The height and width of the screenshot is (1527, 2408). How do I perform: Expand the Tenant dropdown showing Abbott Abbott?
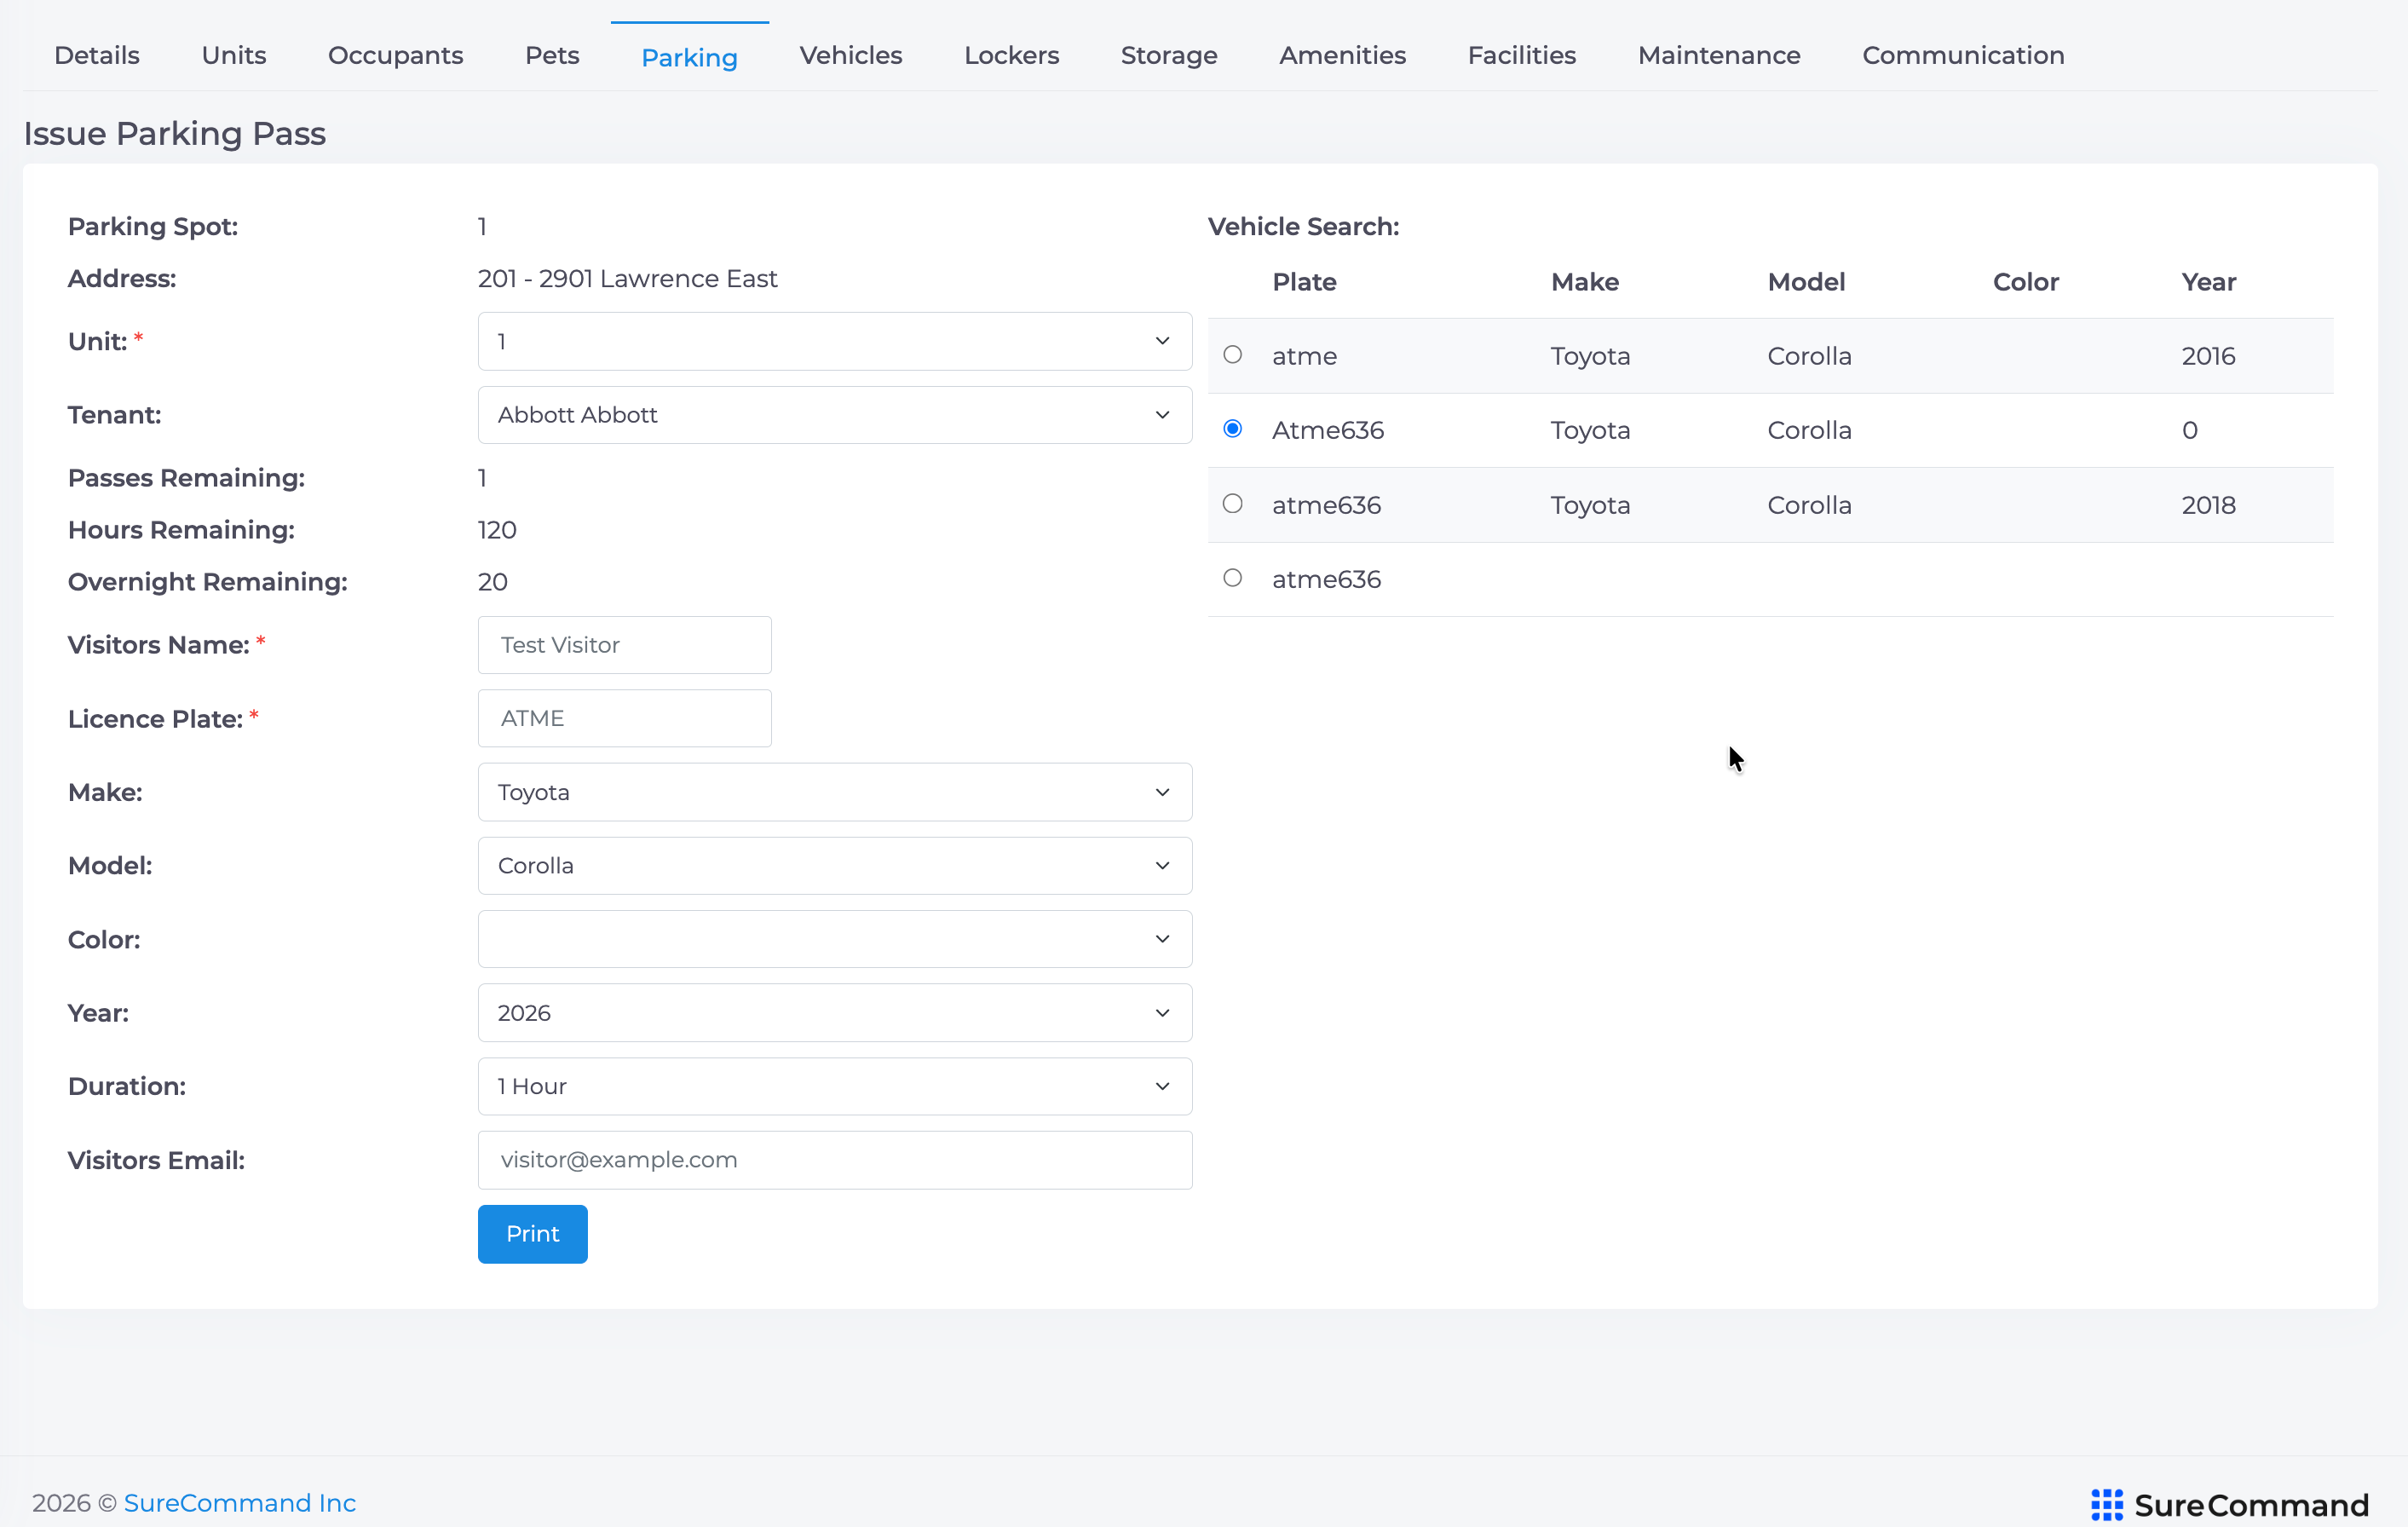[834, 415]
